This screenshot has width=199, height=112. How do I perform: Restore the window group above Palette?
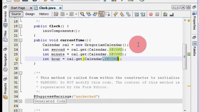click(x=194, y=37)
